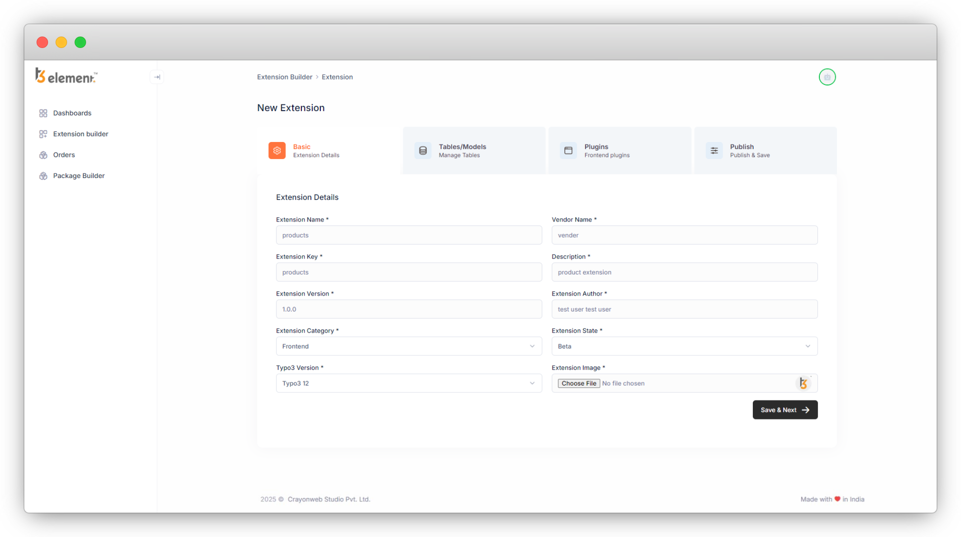Screen dimensions: 961x537
Task: Focus the Vendor Name text field
Action: click(684, 235)
